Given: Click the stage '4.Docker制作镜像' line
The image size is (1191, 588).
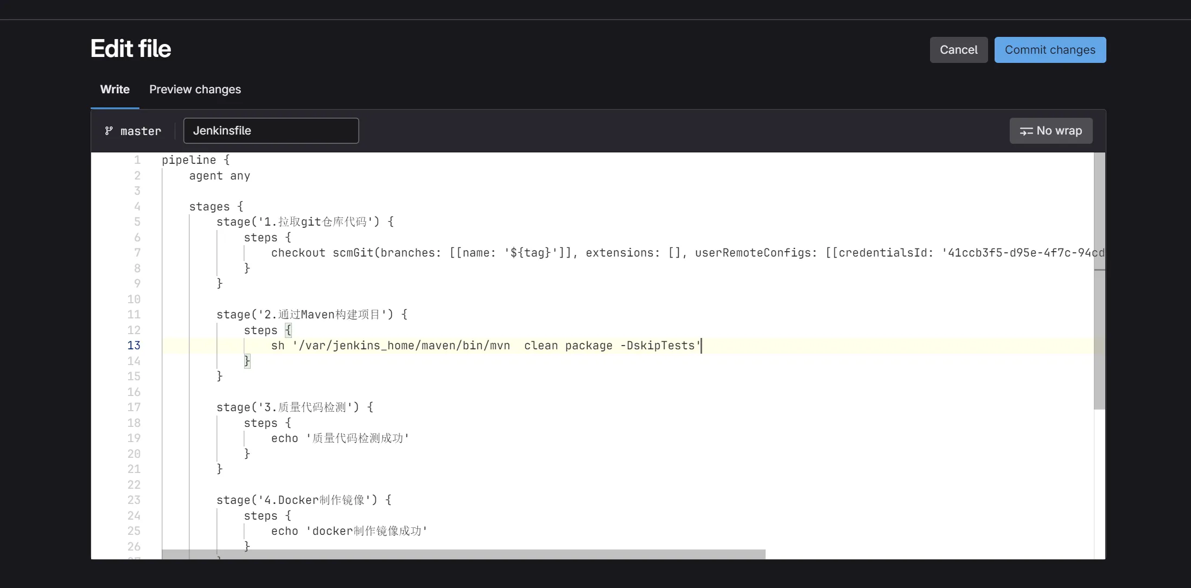Looking at the screenshot, I should [304, 500].
